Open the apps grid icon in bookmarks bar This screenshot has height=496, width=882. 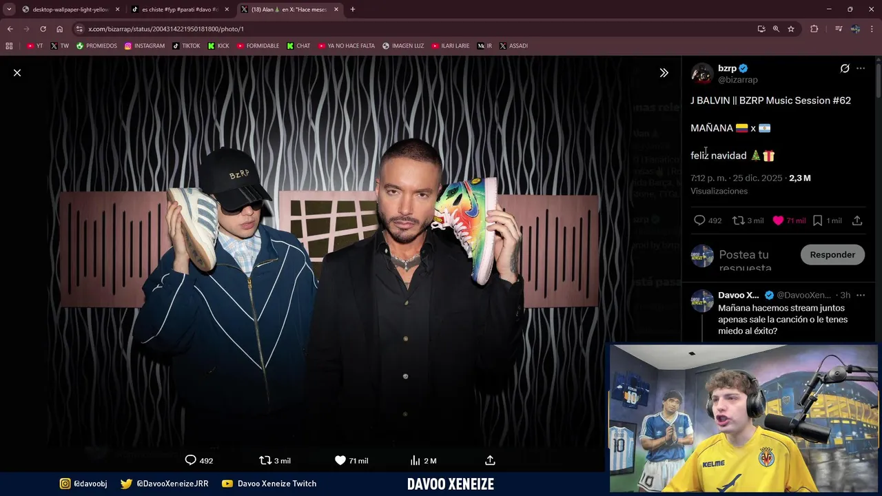click(9, 45)
